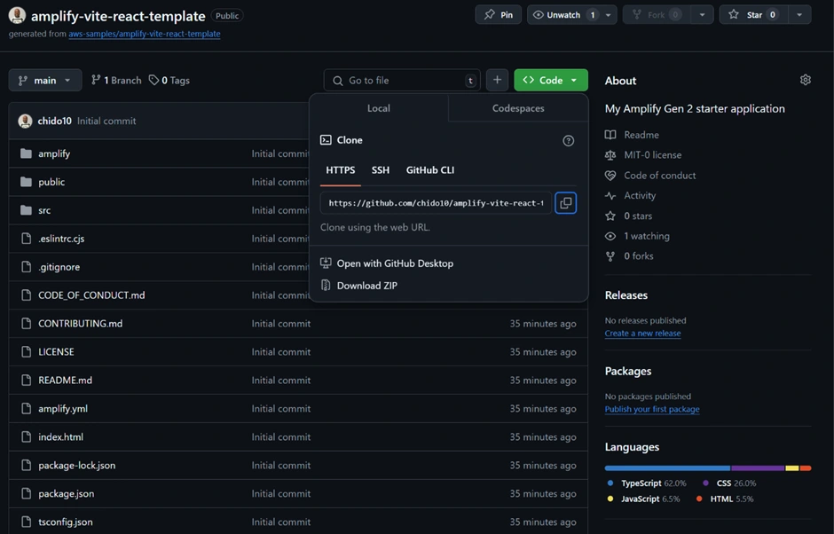This screenshot has height=534, width=834.
Task: Open repository About settings gear
Action: pos(806,80)
